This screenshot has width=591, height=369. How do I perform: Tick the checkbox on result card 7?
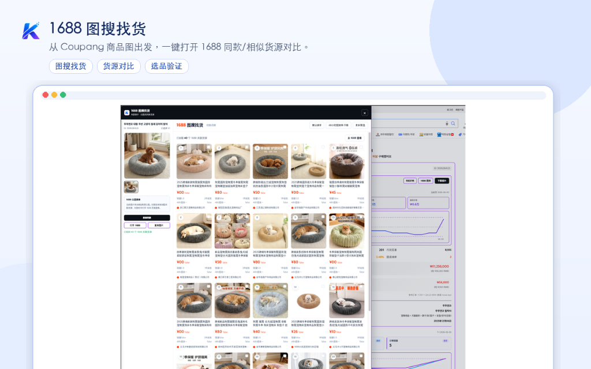pos(247,217)
